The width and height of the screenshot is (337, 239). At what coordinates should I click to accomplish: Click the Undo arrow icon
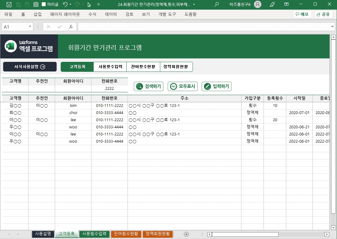tap(65, 5)
